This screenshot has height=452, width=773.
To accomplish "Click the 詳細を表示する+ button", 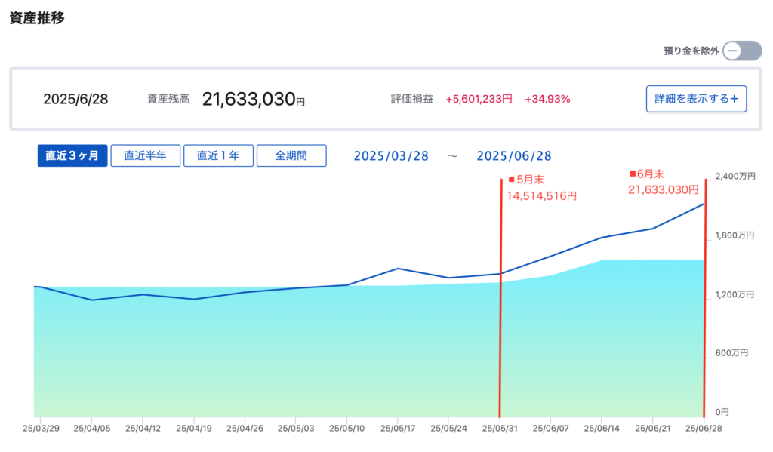I will pos(696,99).
